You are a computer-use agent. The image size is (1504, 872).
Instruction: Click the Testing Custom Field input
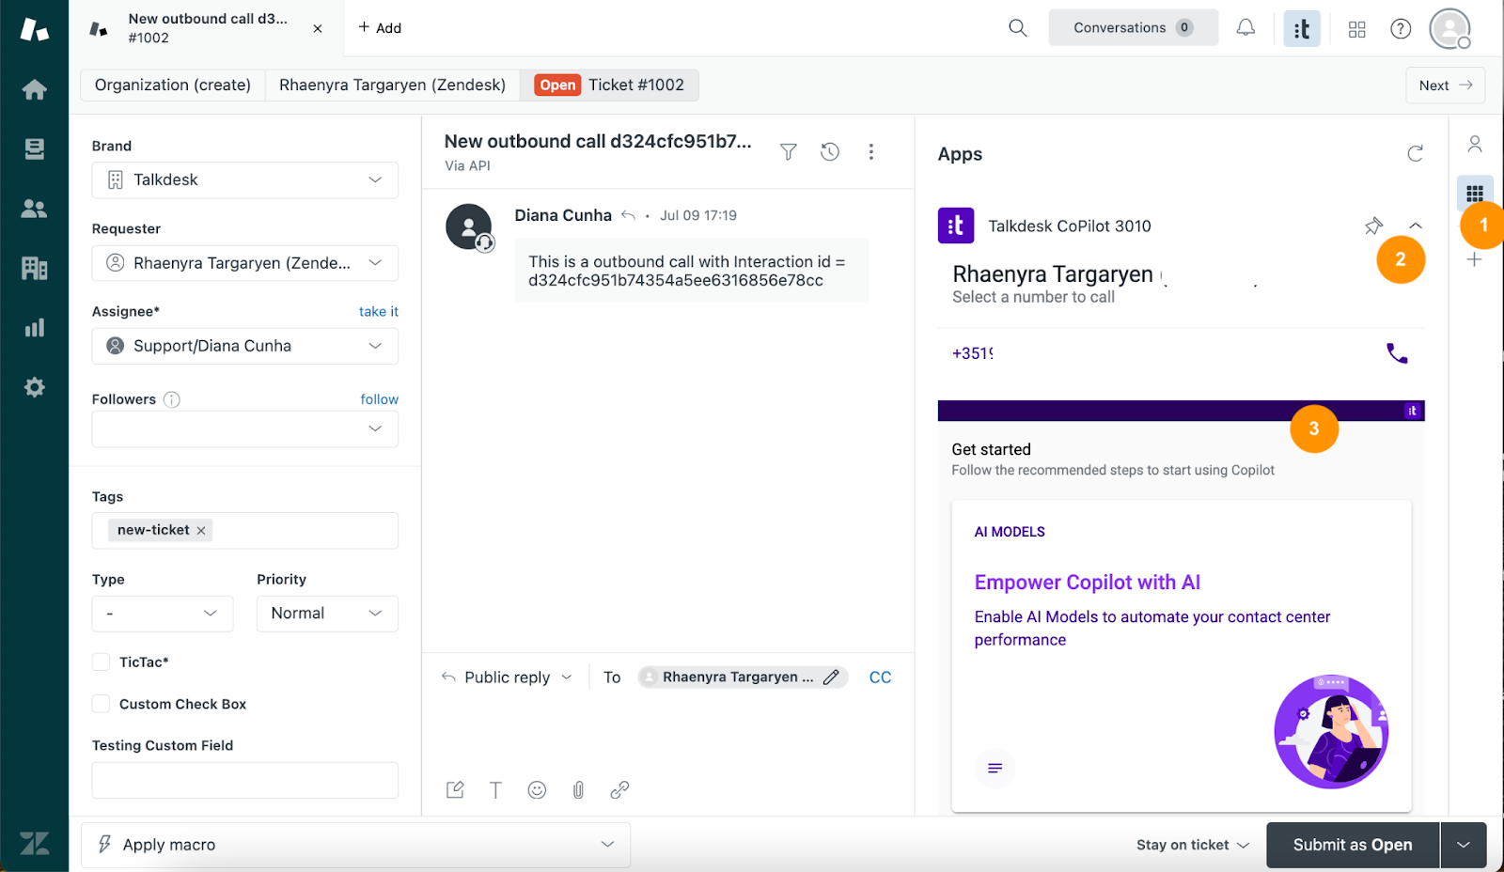pos(245,780)
